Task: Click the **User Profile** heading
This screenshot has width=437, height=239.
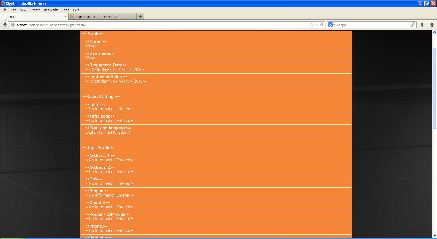Action: [x=98, y=148]
